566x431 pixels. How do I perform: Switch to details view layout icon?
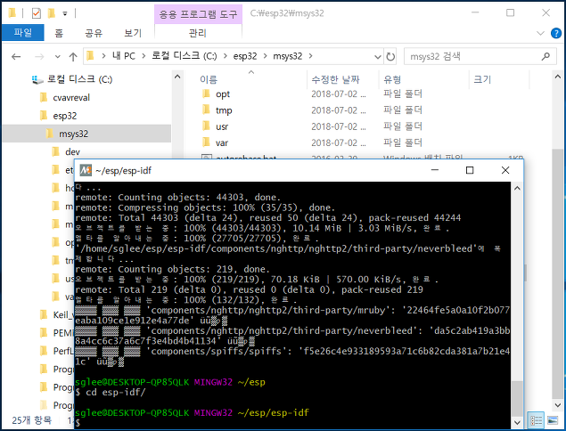(536, 420)
